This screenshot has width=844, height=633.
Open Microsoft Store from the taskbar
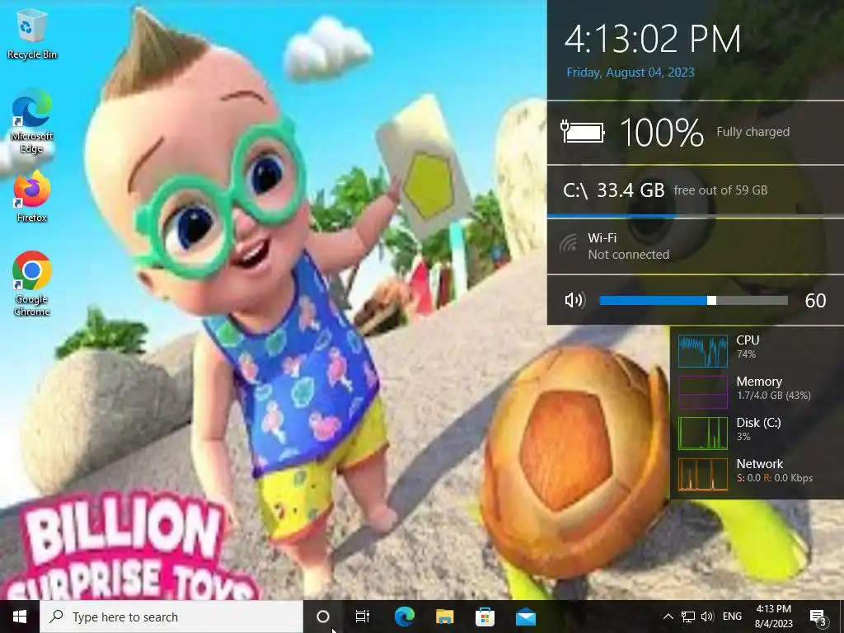coord(485,617)
